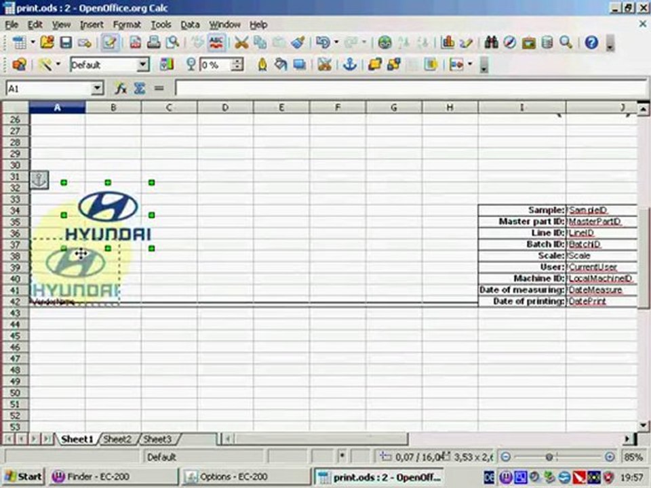Image resolution: width=651 pixels, height=488 pixels.
Task: Click the Hyperlink globe icon
Action: pos(385,42)
